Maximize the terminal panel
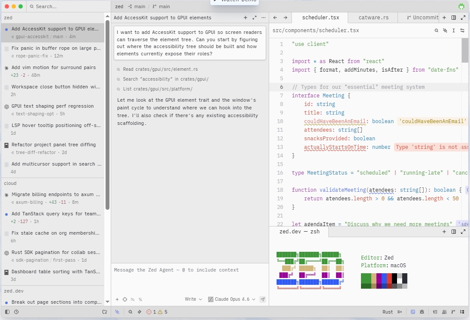Viewport: 470px width, 320px height. (x=463, y=232)
